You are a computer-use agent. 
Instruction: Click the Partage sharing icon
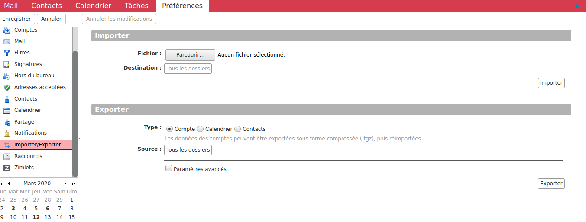click(6, 122)
